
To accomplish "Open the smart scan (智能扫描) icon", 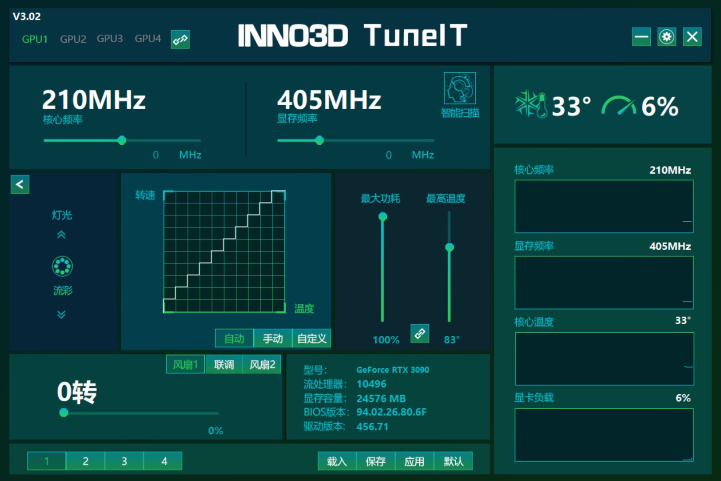I will coord(460,88).
